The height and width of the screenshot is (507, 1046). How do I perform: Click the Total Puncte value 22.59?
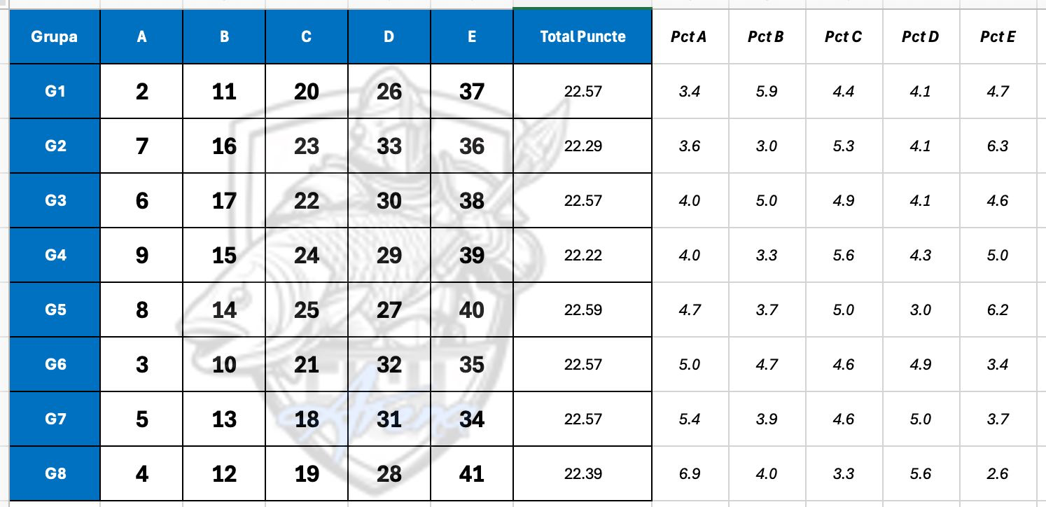(x=583, y=310)
